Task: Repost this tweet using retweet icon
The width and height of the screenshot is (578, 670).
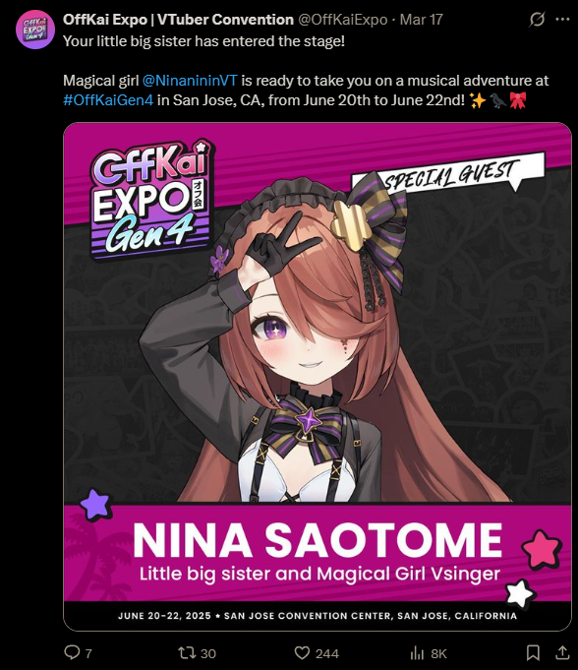Action: pyautogui.click(x=187, y=652)
